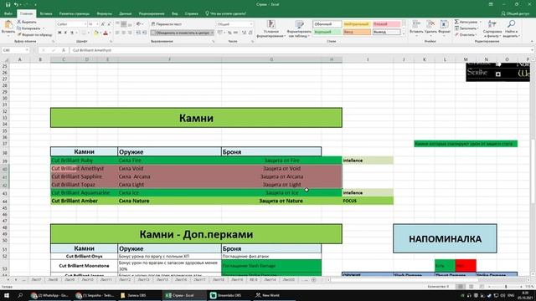
Task: Open Windows taskbar search
Action: 20,295
